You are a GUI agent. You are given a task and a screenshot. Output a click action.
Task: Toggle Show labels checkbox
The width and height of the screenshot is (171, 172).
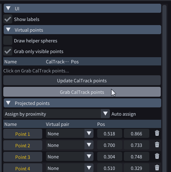tap(8, 19)
